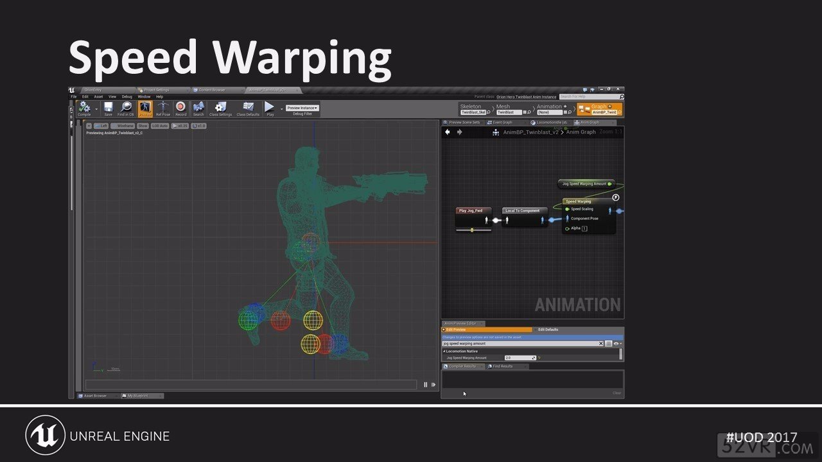Click the Play Jog_Fwd node slider
The width and height of the screenshot is (822, 462).
[473, 229]
